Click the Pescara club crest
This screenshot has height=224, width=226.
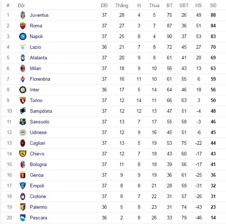23,218
